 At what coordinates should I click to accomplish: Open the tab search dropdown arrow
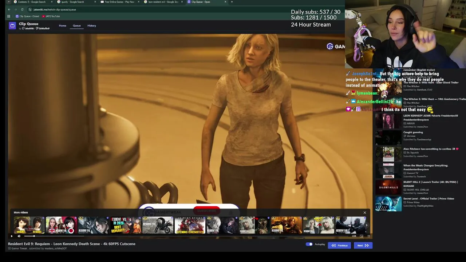point(9,2)
